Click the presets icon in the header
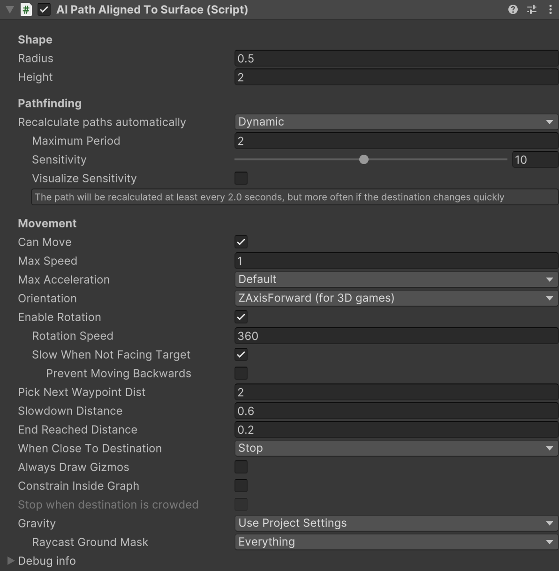 [532, 9]
